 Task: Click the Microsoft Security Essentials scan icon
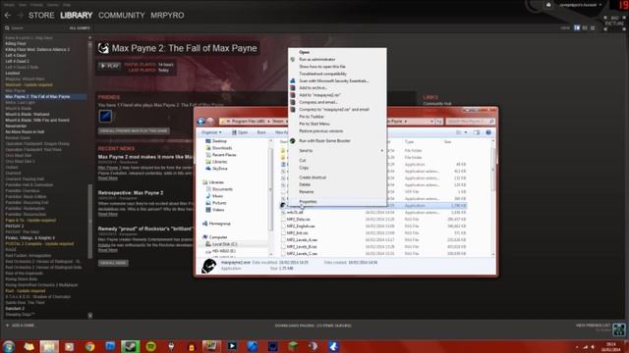pyautogui.click(x=293, y=80)
